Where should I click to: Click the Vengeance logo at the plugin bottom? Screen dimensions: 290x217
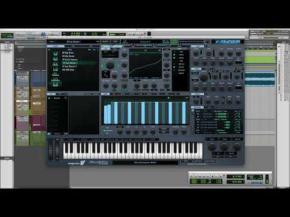coord(76,163)
